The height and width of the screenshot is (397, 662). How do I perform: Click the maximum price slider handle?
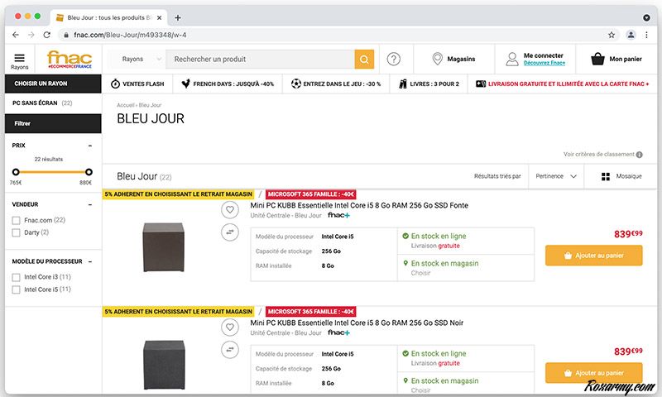tap(88, 172)
